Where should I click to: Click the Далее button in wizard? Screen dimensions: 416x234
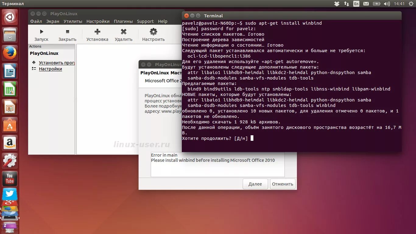pyautogui.click(x=255, y=184)
